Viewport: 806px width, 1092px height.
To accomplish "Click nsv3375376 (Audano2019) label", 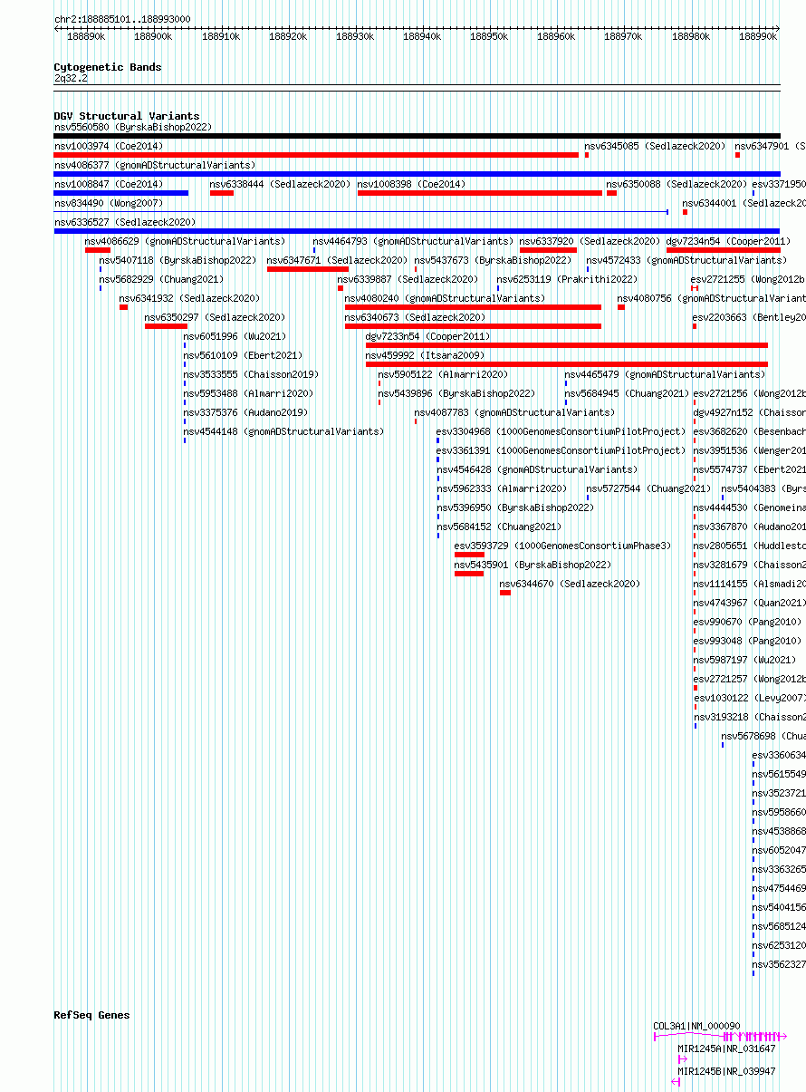I will pyautogui.click(x=246, y=412).
